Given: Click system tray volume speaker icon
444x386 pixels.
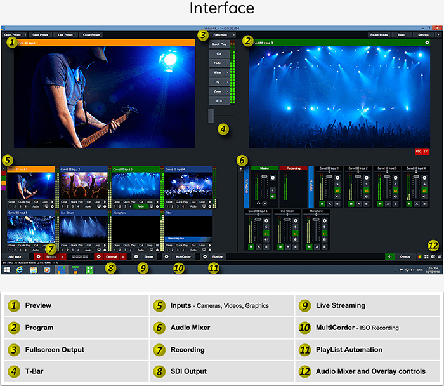Looking at the screenshot, I should click(412, 270).
